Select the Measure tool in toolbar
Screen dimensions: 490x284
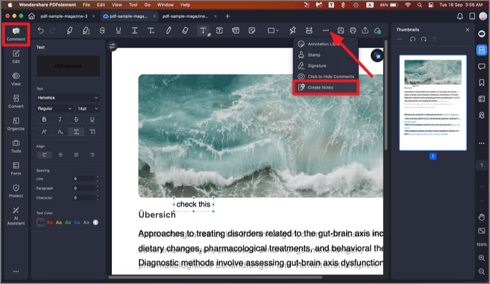[309, 30]
